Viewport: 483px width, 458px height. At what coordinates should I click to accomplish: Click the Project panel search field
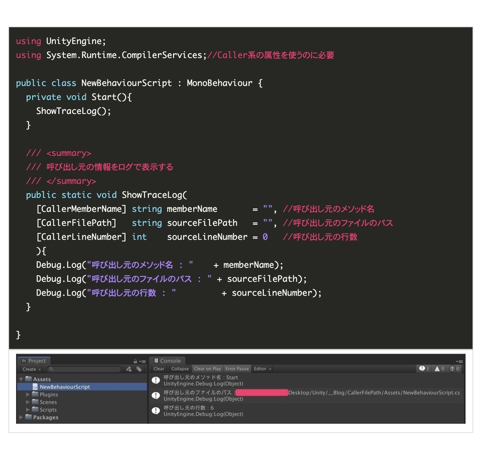[84, 369]
